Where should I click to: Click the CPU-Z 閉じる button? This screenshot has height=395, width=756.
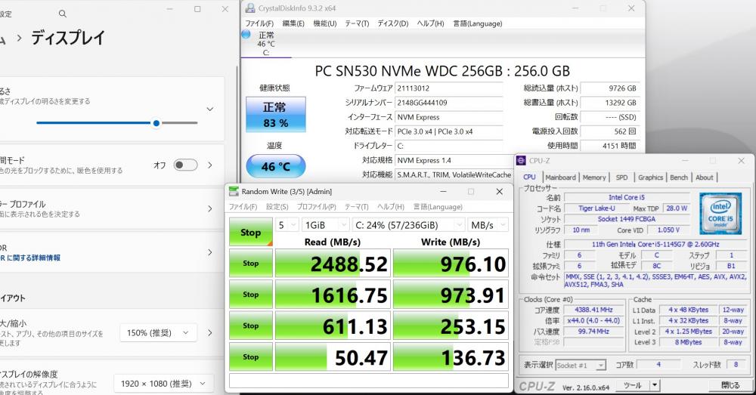click(x=730, y=385)
